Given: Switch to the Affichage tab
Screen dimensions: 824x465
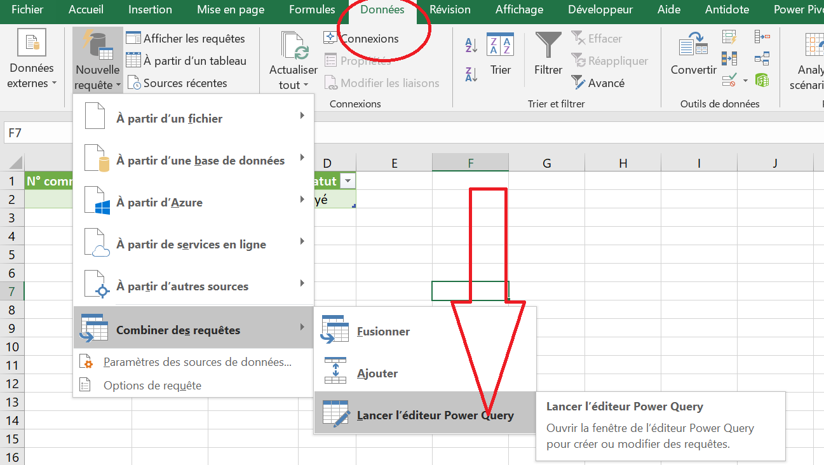Looking at the screenshot, I should 519,10.
